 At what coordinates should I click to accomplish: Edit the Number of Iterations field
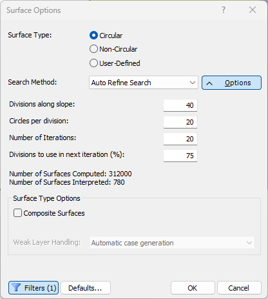(x=180, y=139)
